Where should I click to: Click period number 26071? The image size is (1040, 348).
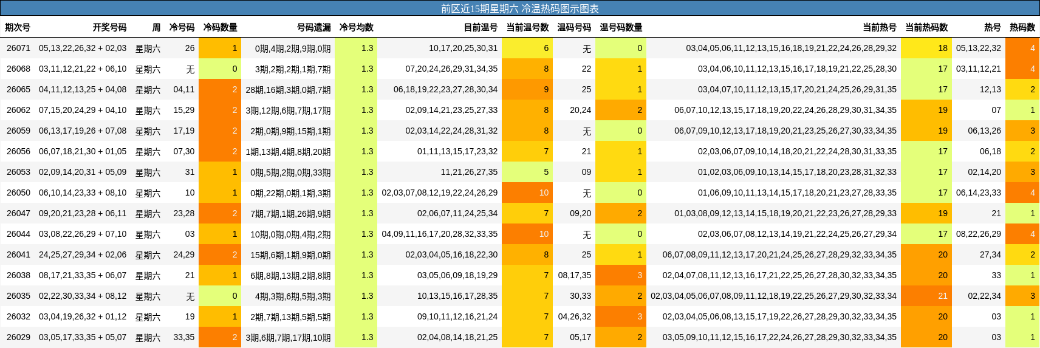tap(19, 48)
